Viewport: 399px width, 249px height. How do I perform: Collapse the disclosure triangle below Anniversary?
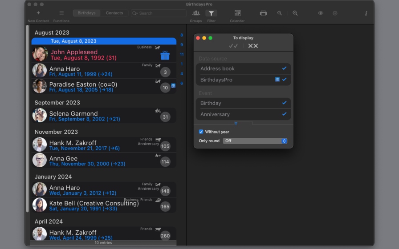click(236, 124)
